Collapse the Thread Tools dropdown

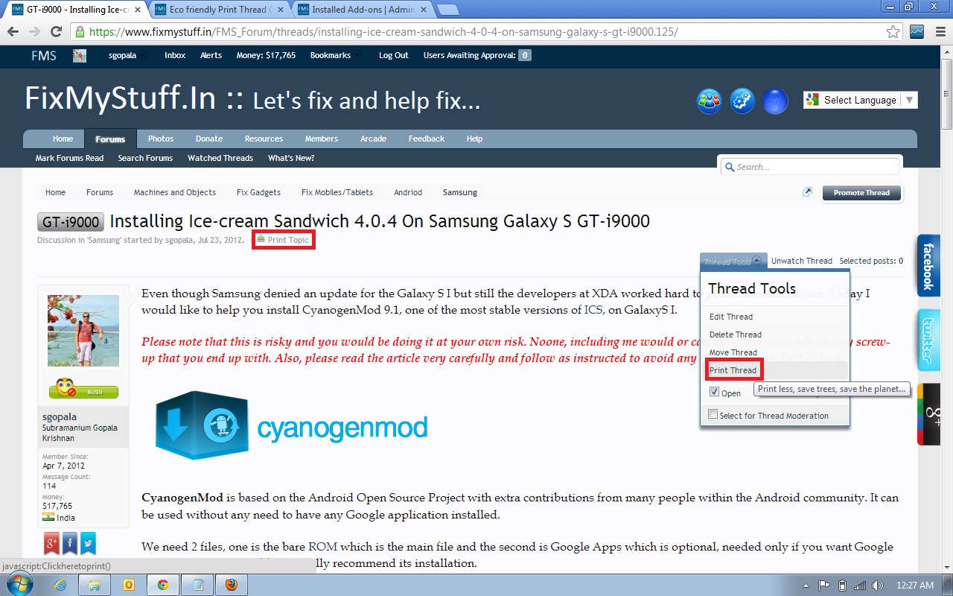pyautogui.click(x=733, y=261)
